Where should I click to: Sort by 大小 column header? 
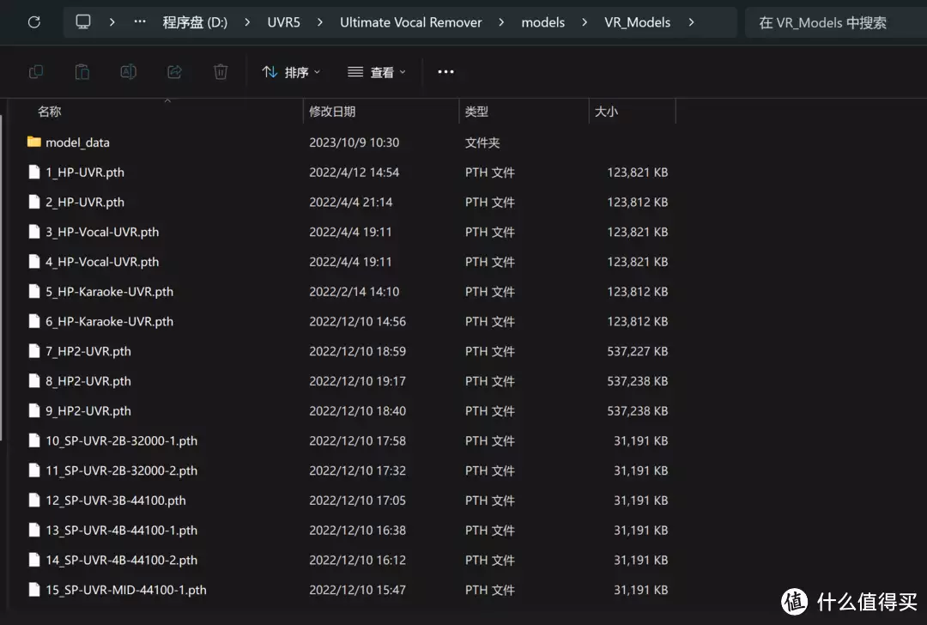point(606,112)
